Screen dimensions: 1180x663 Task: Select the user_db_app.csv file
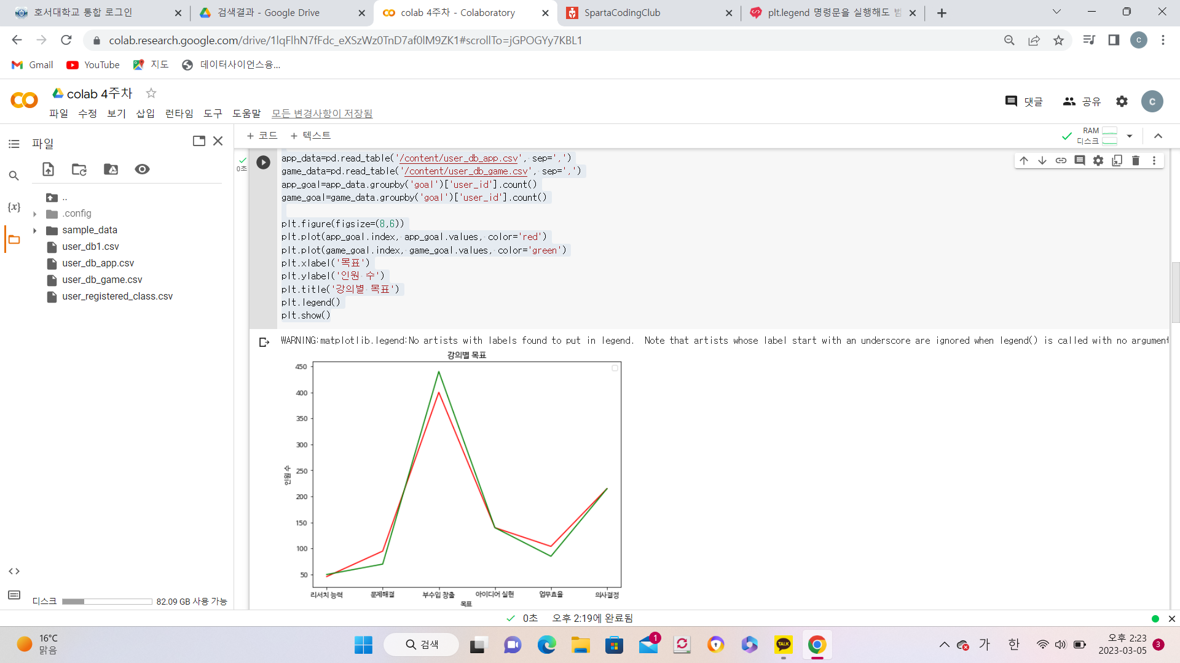98,263
